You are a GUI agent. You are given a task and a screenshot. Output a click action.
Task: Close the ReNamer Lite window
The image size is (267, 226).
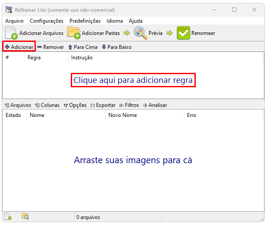[x=254, y=10]
